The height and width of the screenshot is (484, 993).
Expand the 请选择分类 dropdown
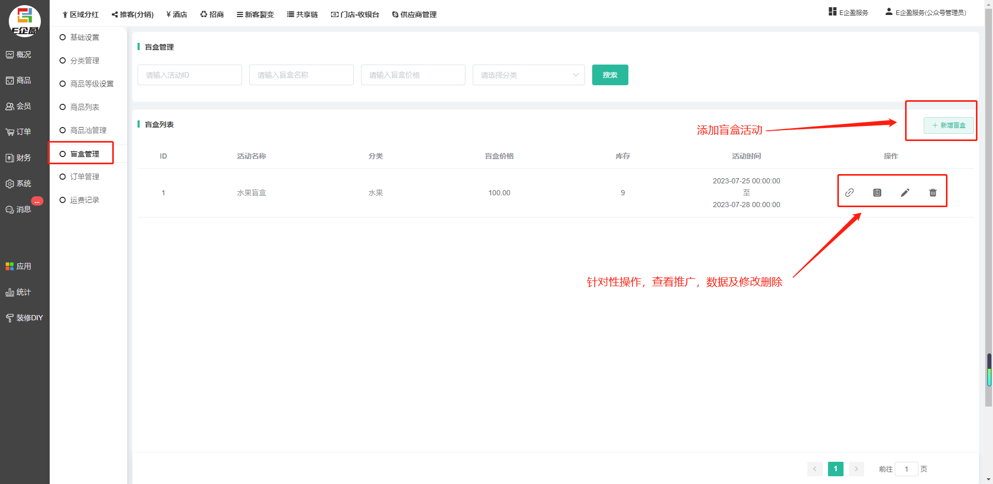coord(528,75)
